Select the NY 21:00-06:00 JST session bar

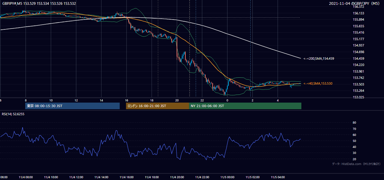pyautogui.click(x=245, y=106)
